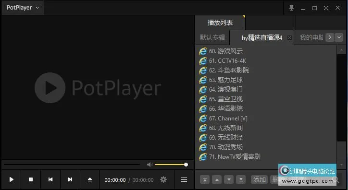Open the PotPlayer main menu dropdown
Image resolution: width=348 pixels, height=190 pixels.
tap(23, 8)
